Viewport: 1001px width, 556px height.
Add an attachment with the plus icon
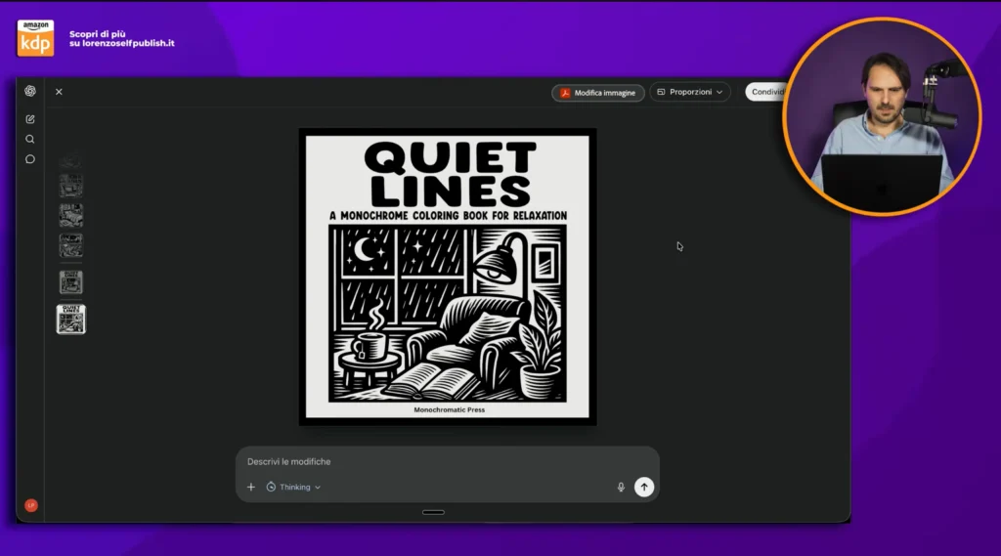tap(251, 487)
